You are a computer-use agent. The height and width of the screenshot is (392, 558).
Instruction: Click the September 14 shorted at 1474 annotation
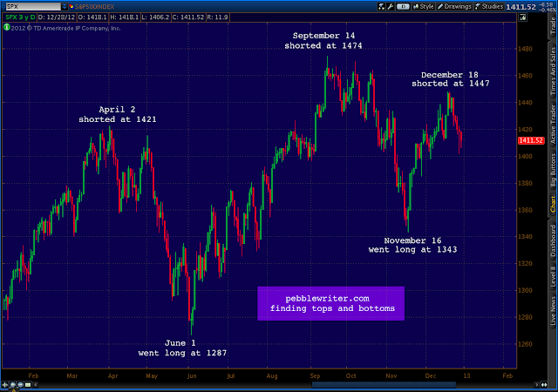pos(323,41)
